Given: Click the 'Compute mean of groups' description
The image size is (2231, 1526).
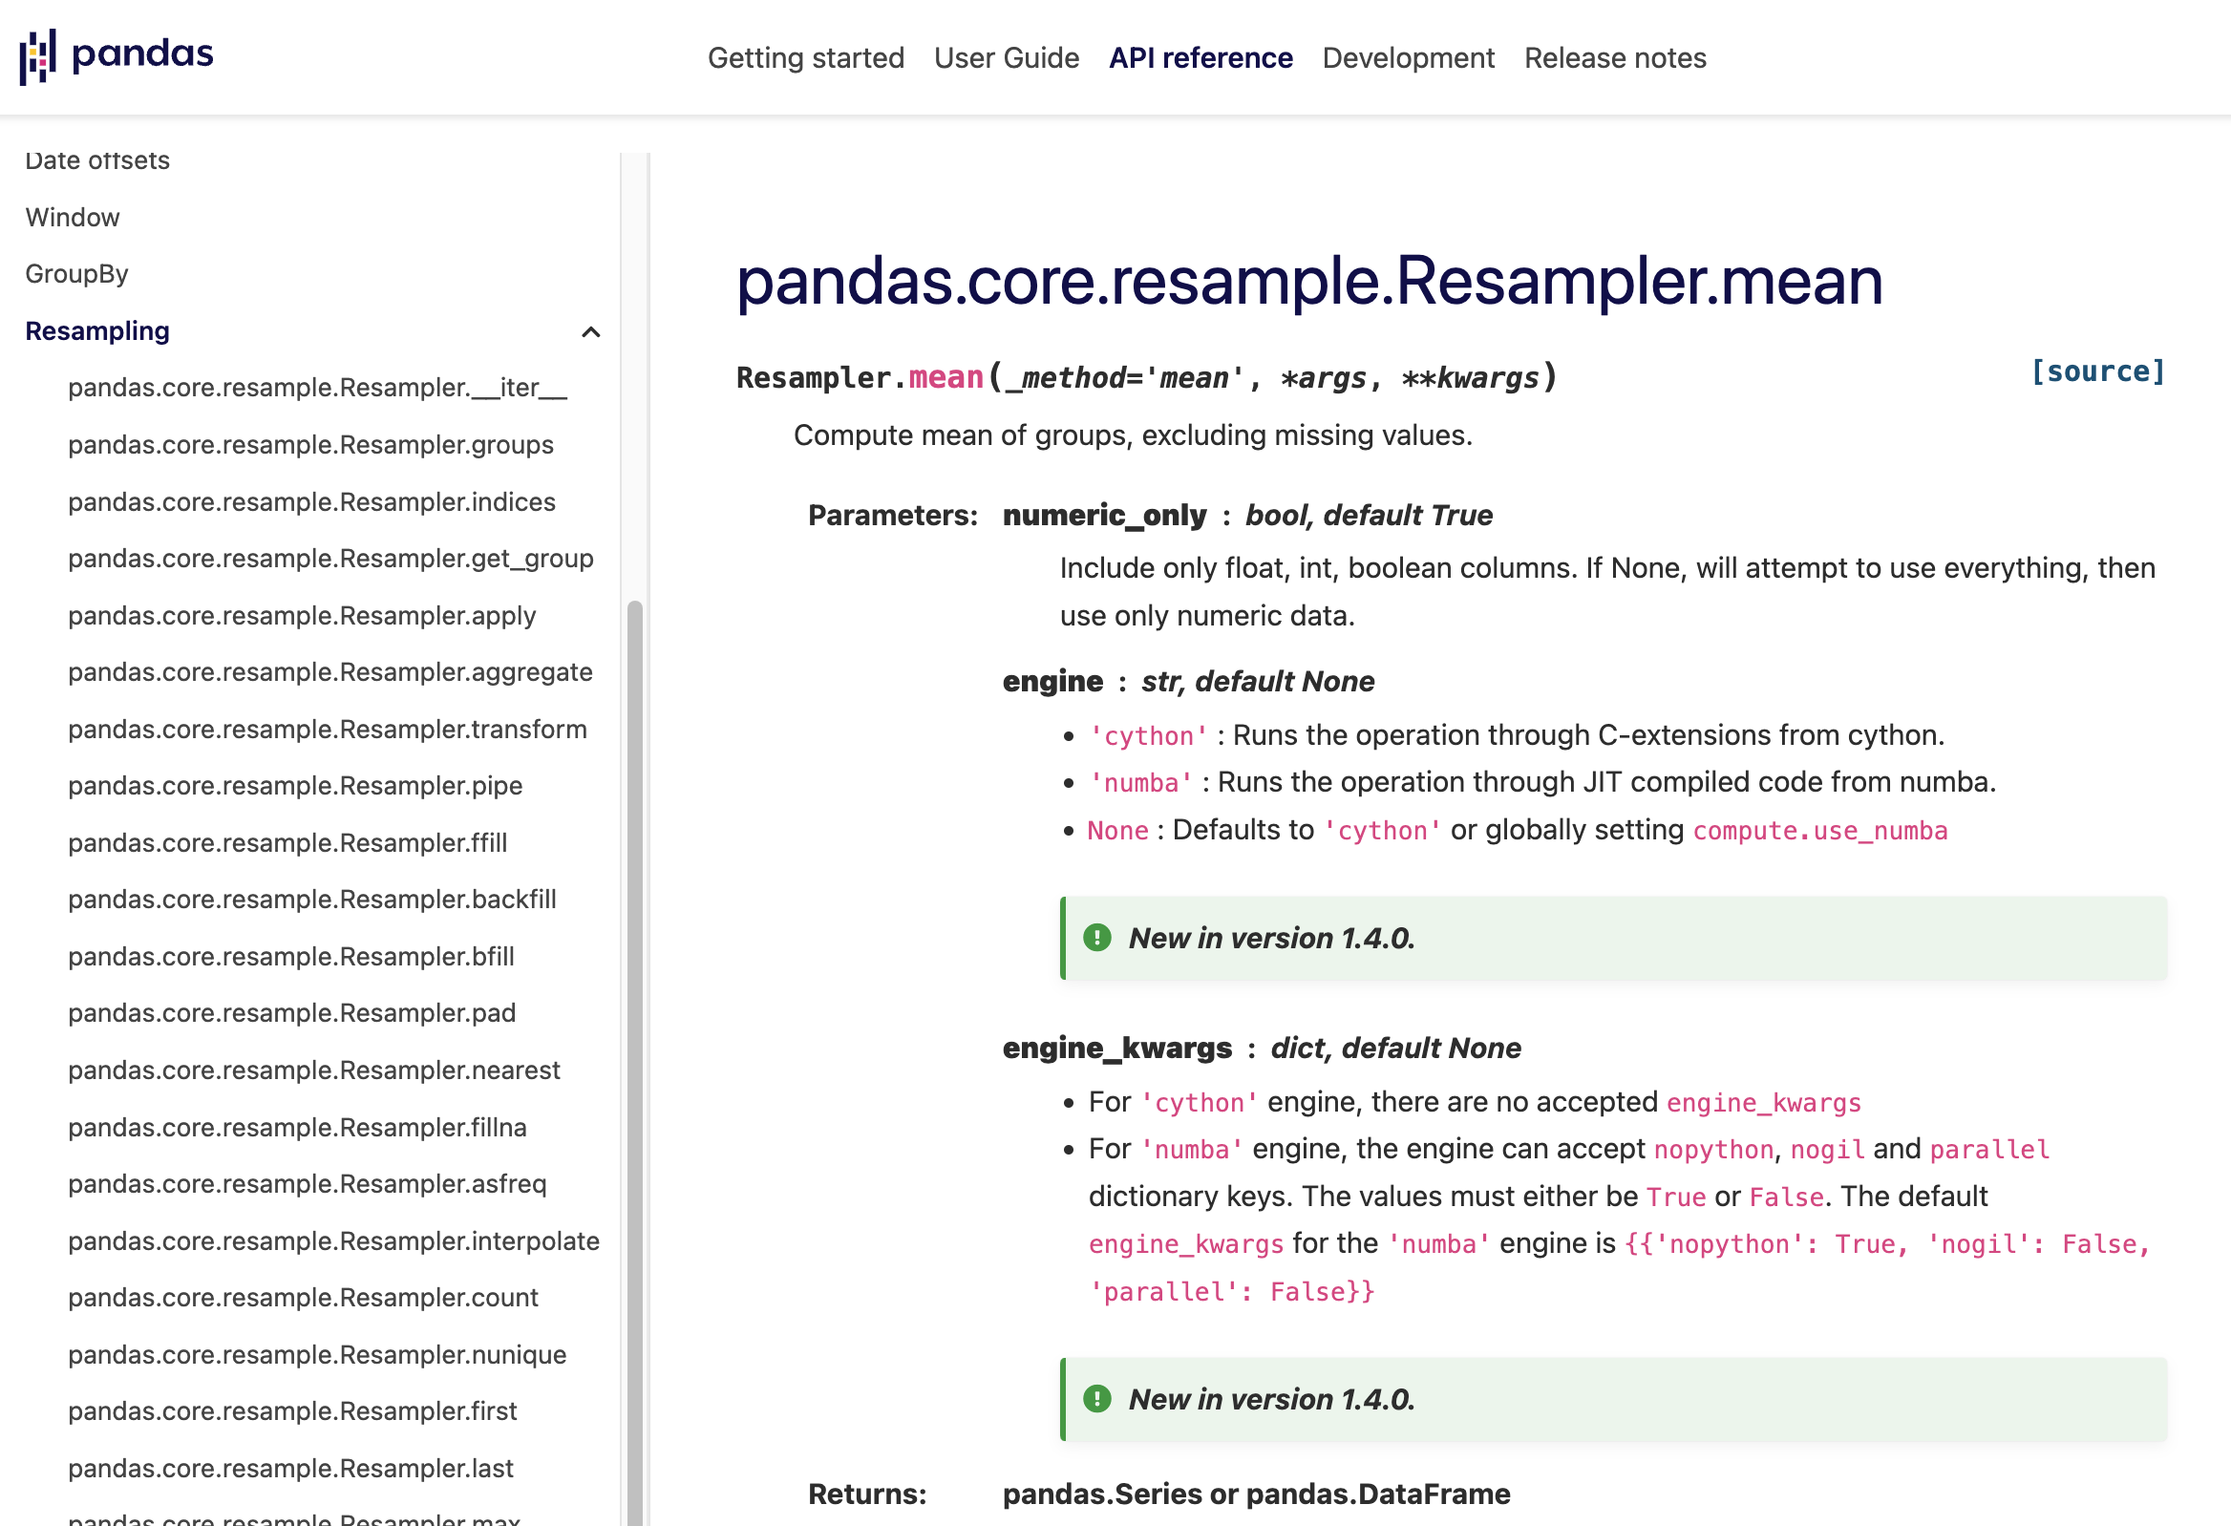Looking at the screenshot, I should [1133, 435].
